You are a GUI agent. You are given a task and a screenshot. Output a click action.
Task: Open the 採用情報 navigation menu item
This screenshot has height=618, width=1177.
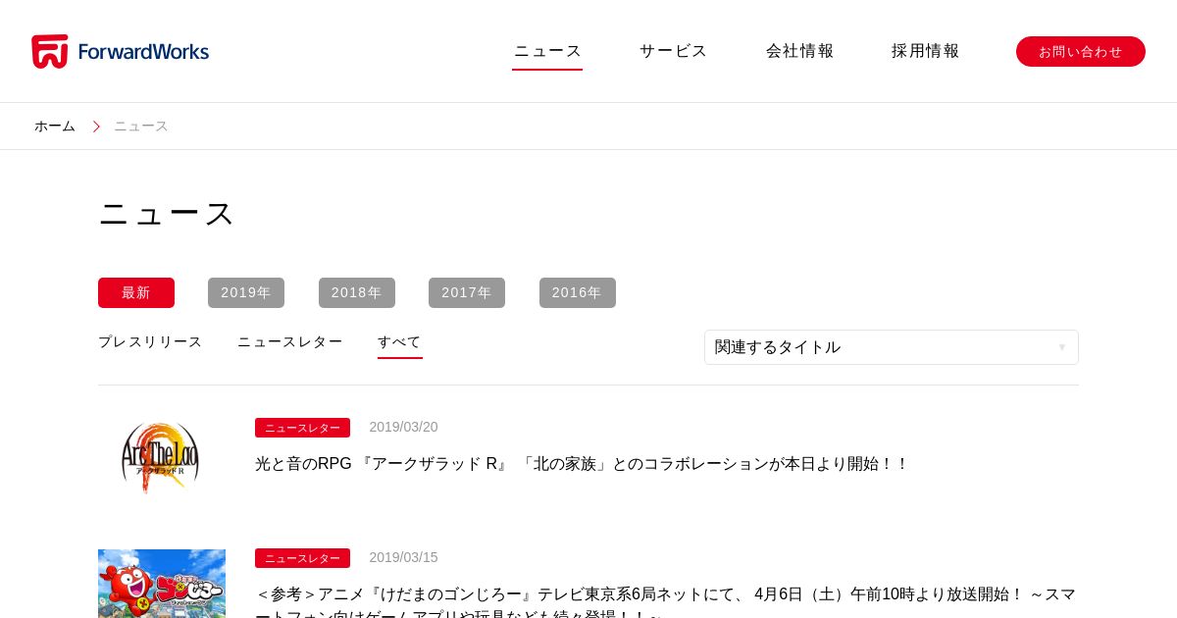coord(925,51)
